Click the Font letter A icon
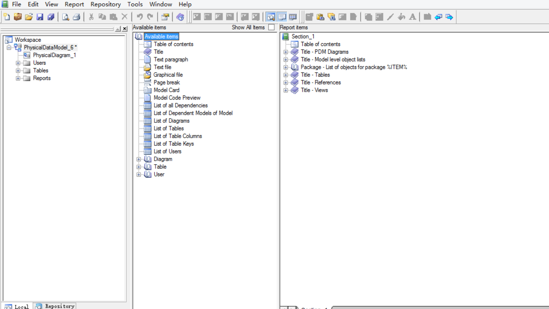The image size is (549, 309). click(413, 17)
